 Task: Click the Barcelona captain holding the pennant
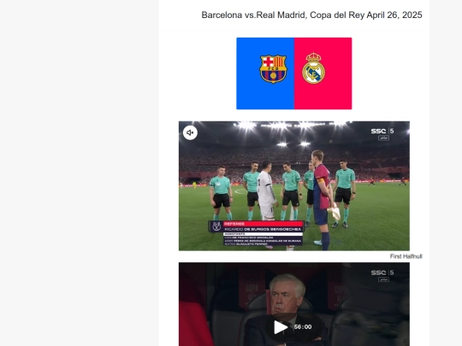click(322, 200)
